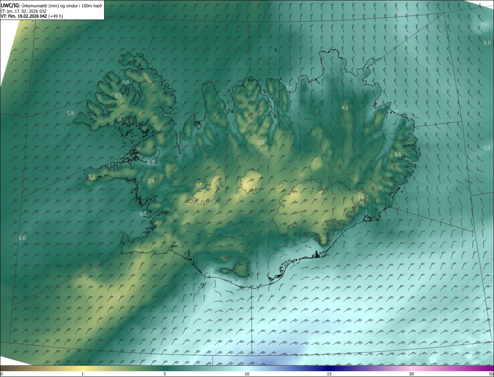Select the 3.1 value on Snæfellsnes peninsula
The image size is (494, 377).
point(91,177)
